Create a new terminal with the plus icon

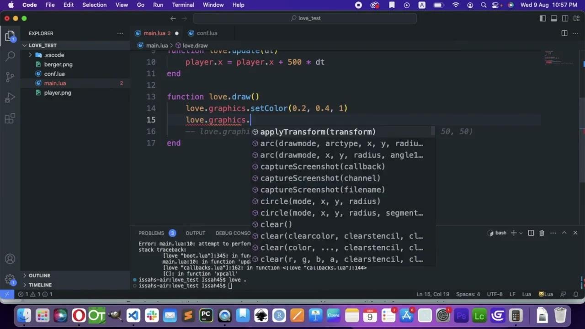tap(513, 233)
